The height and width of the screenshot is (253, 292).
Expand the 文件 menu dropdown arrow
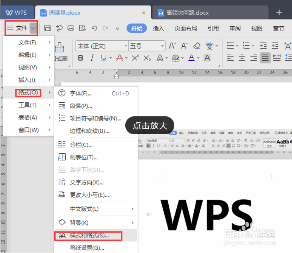coord(33,28)
